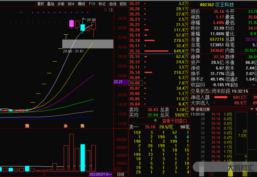257x177 pixels.
Task: Toggle 自选 watchlist for this stock
Action: [112, 4]
